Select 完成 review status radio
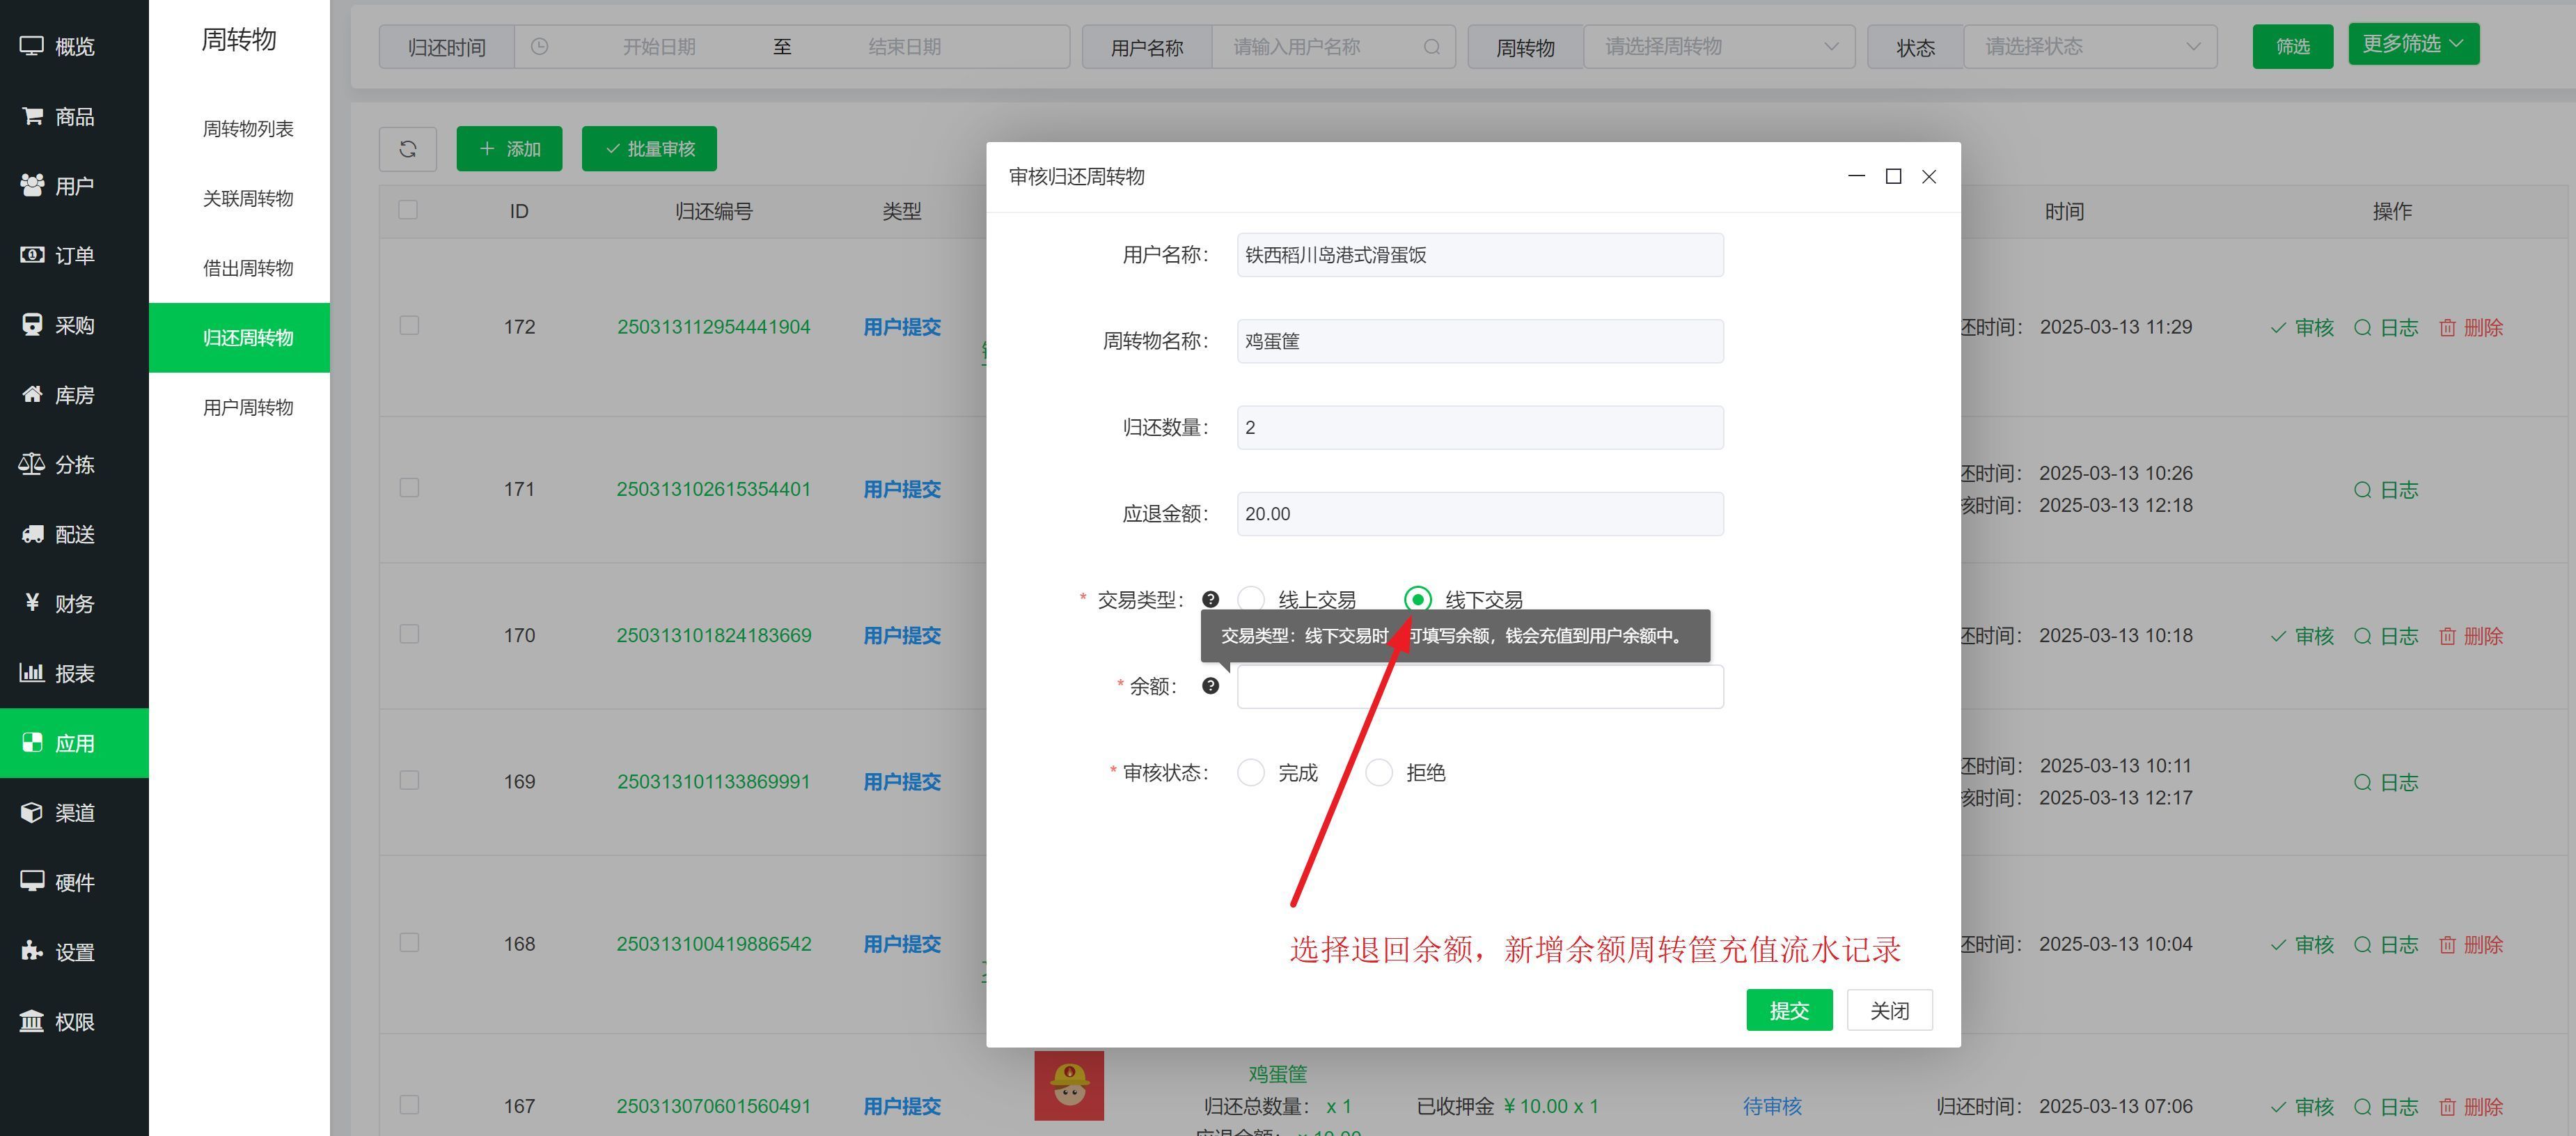 click(x=1251, y=773)
